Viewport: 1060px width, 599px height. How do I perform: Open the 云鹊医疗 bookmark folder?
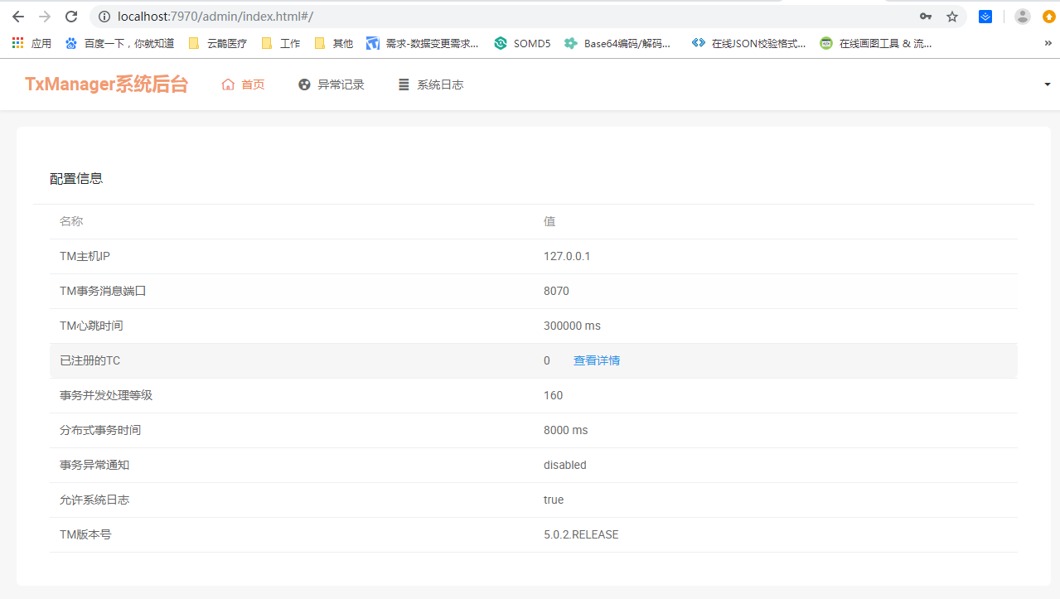[x=218, y=43]
